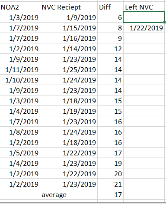Image resolution: width=166 pixels, height=204 pixels.
Task: Select the NOA2 header cell
Action: click(x=20, y=7)
